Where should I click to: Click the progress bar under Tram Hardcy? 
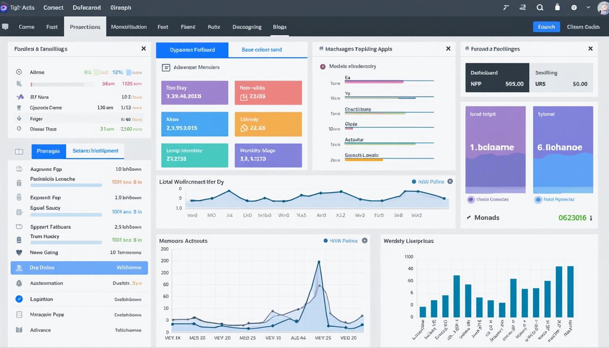coord(66,242)
